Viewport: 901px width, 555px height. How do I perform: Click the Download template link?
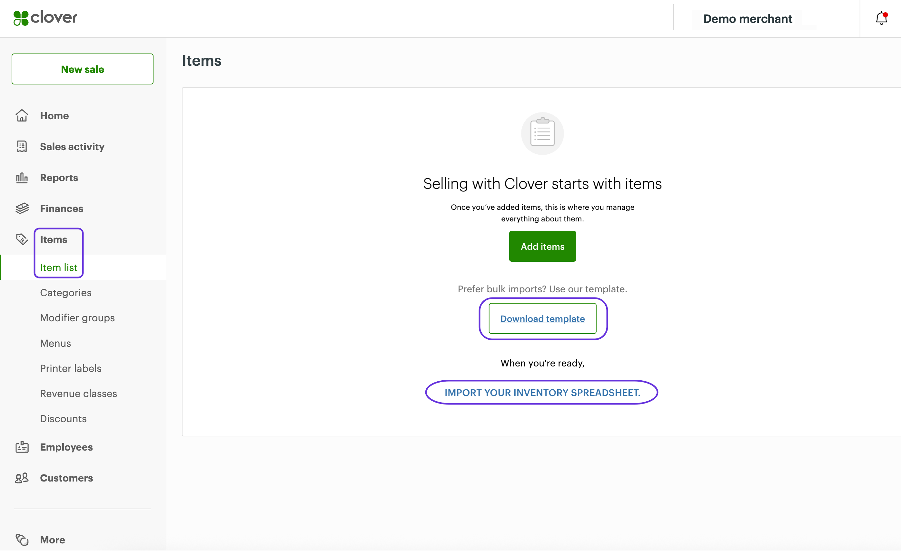[542, 319]
